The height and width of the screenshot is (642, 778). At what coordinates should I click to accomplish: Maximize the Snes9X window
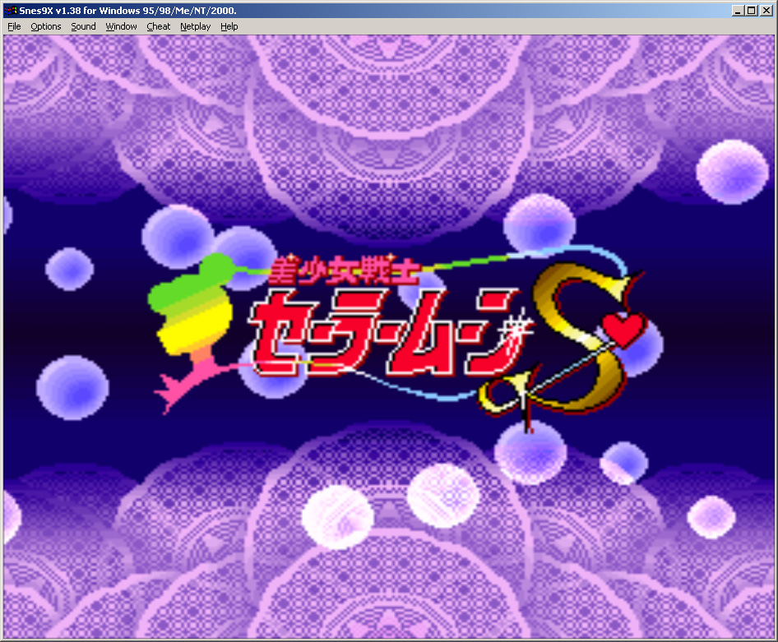(751, 11)
